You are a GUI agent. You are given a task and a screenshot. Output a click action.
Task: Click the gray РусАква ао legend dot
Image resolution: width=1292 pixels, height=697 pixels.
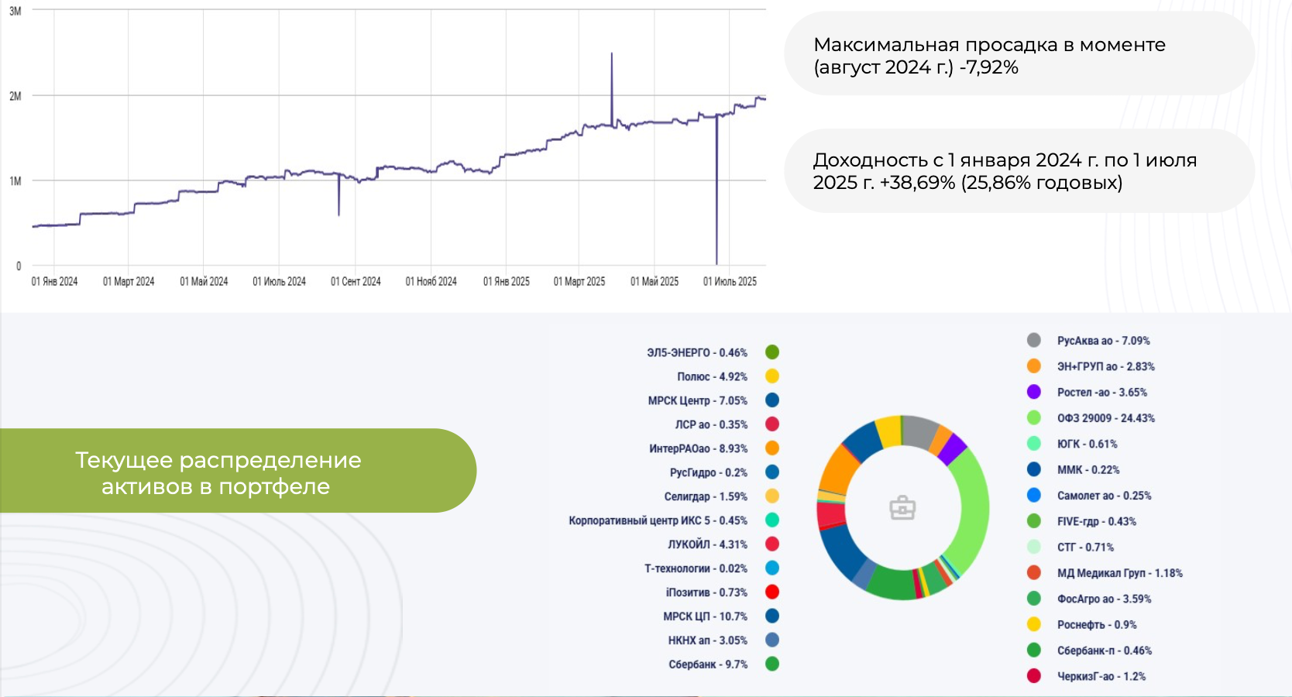coord(1033,341)
